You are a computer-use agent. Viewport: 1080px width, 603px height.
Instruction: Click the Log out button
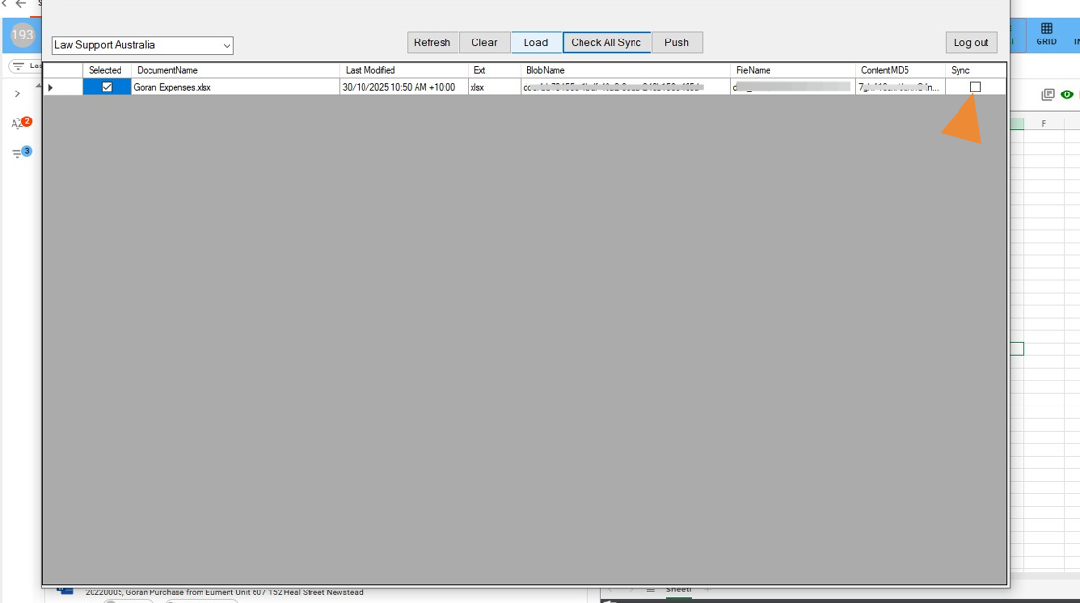(x=970, y=42)
